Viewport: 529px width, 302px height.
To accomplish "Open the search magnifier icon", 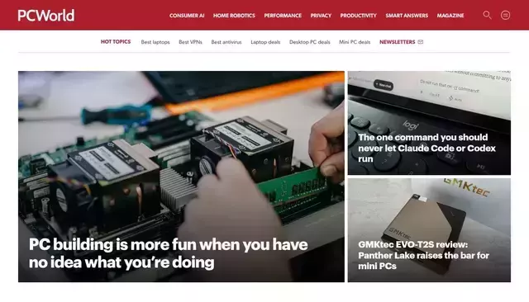I will (487, 15).
